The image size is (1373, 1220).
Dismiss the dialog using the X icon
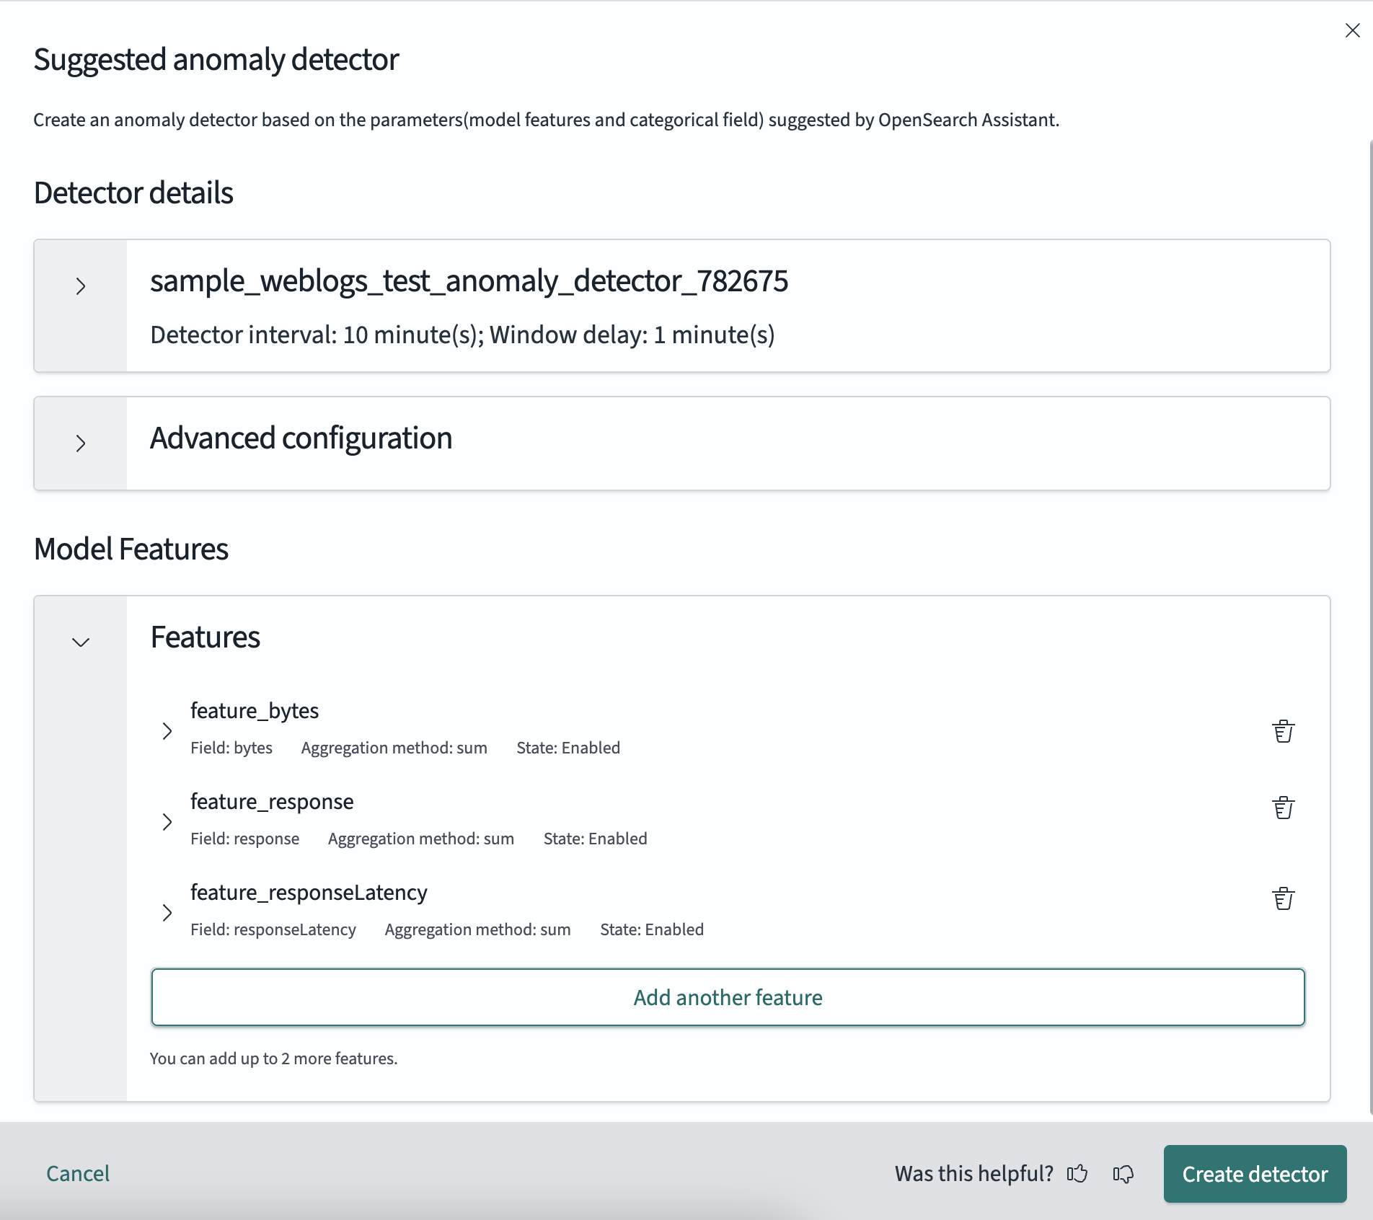(1352, 30)
